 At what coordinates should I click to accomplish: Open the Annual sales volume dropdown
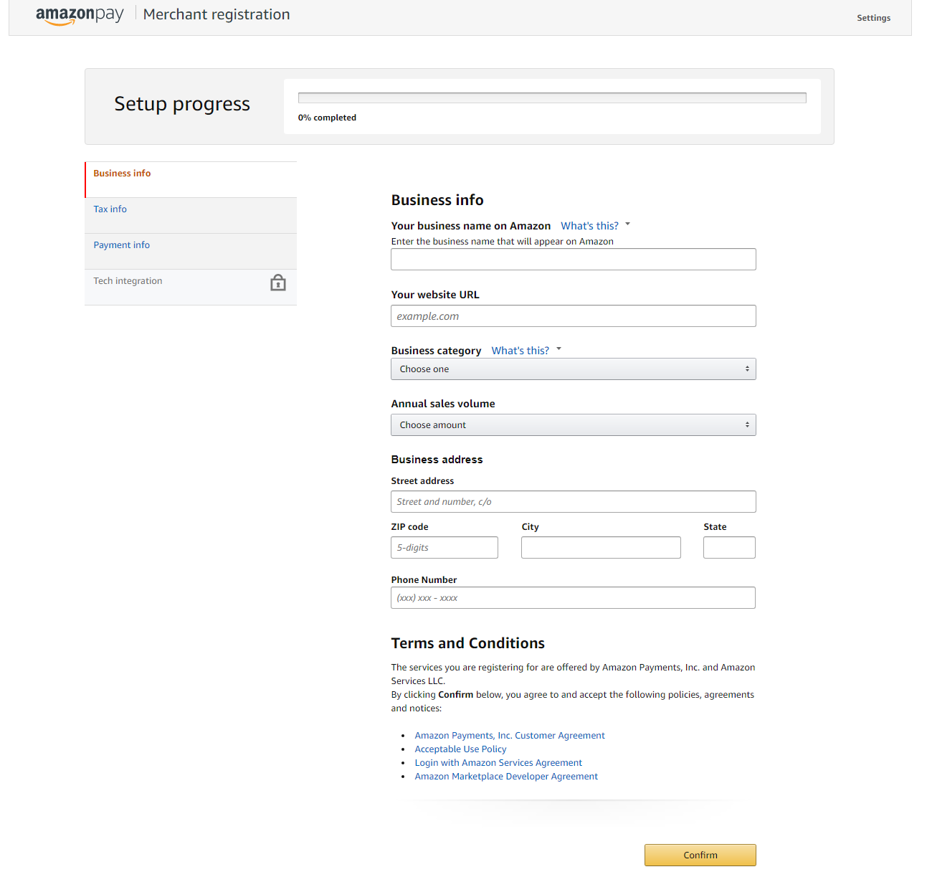pyautogui.click(x=574, y=425)
